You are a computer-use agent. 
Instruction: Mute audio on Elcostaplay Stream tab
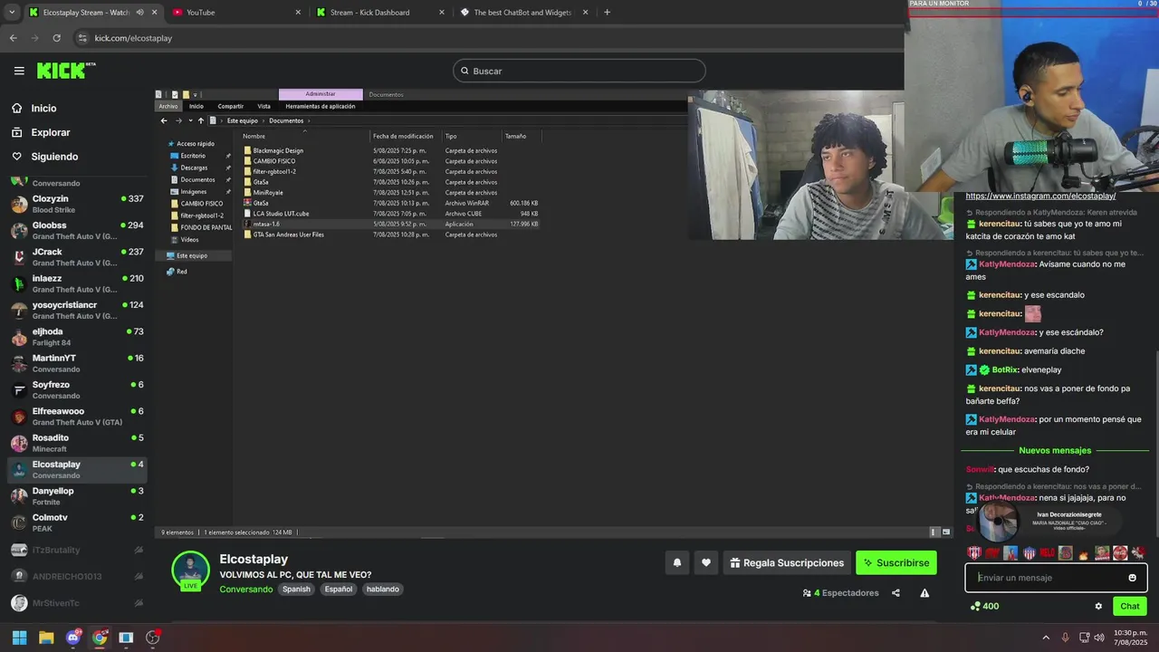pos(140,13)
